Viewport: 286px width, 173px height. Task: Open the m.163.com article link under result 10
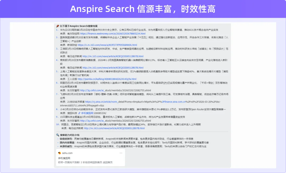click(114, 128)
